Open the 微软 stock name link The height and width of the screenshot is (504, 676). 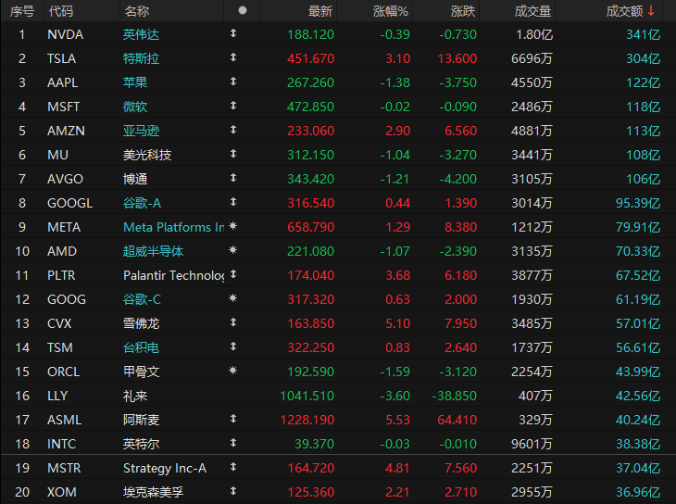point(135,107)
